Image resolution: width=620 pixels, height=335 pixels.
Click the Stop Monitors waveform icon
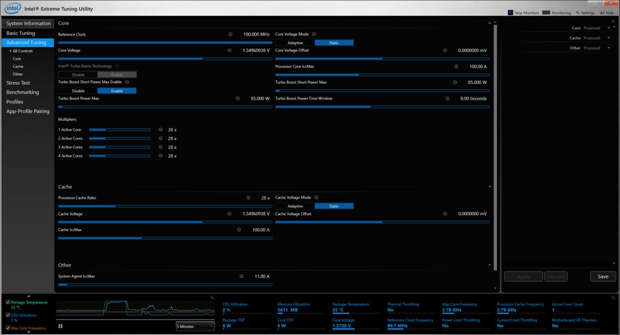[510, 13]
